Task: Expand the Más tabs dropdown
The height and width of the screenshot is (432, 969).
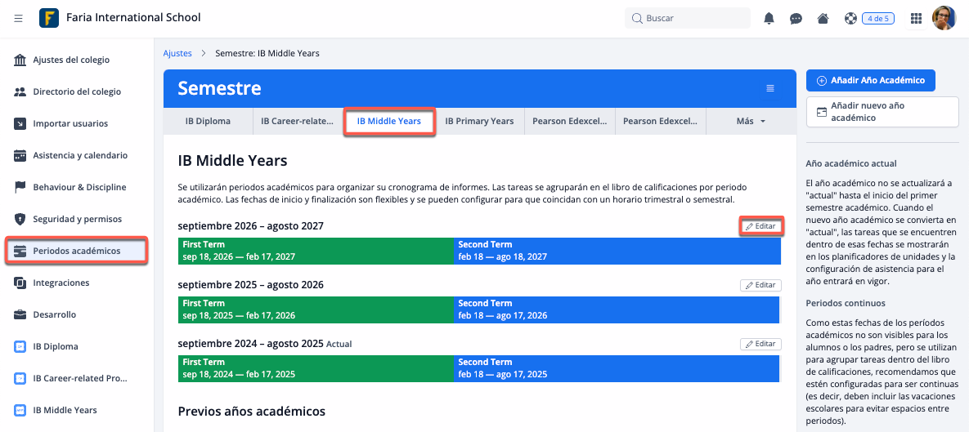Action: [x=751, y=121]
